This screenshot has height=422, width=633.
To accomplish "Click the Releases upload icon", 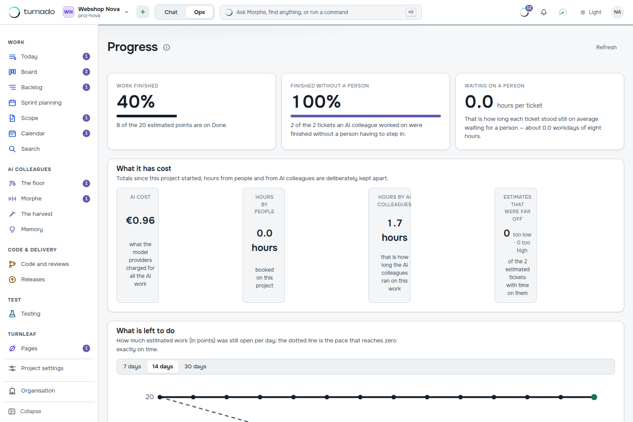I will point(12,280).
